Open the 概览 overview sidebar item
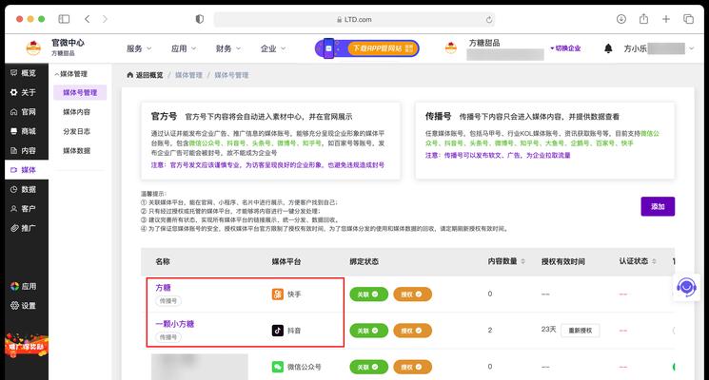 23,73
